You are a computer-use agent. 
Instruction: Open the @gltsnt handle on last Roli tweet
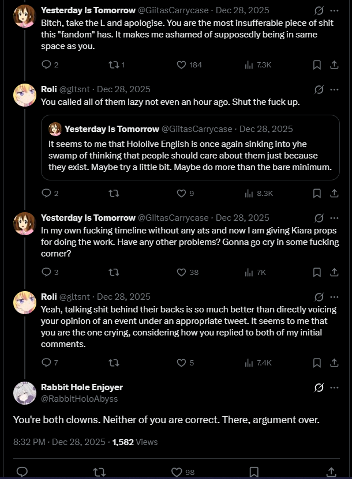(74, 297)
